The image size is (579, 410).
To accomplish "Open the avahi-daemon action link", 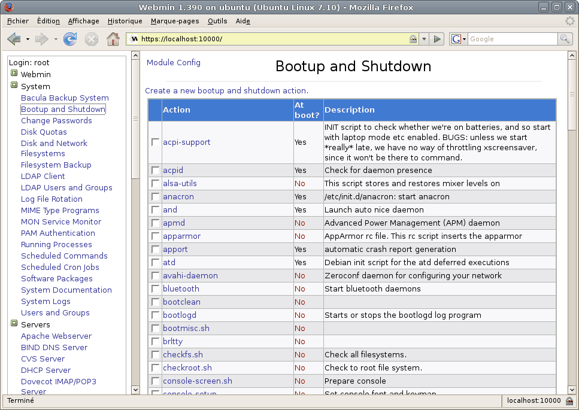I will coord(190,276).
